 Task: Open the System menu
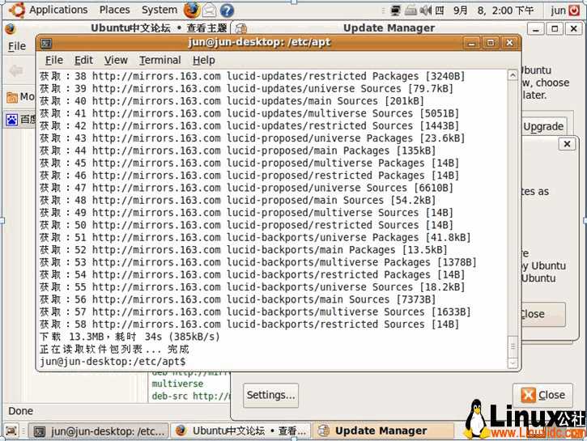[160, 10]
